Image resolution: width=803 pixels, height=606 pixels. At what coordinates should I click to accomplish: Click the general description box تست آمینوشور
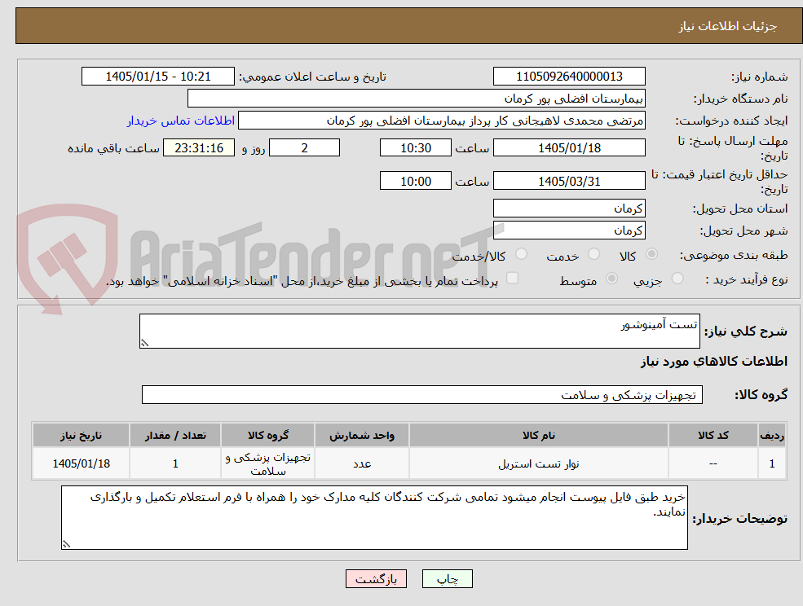pyautogui.click(x=419, y=332)
